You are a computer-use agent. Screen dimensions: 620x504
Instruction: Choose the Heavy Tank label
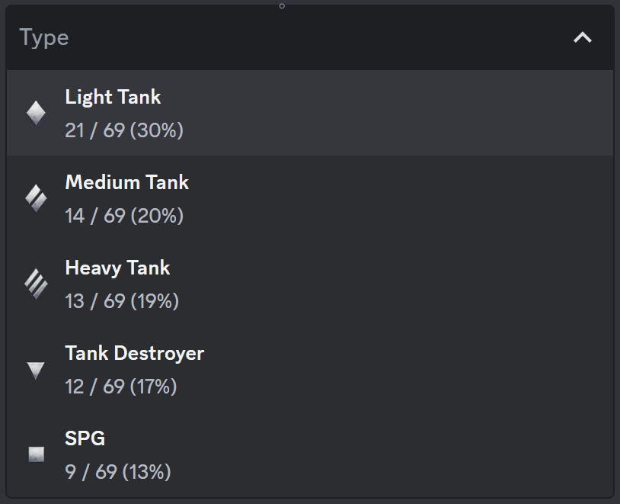(x=117, y=268)
